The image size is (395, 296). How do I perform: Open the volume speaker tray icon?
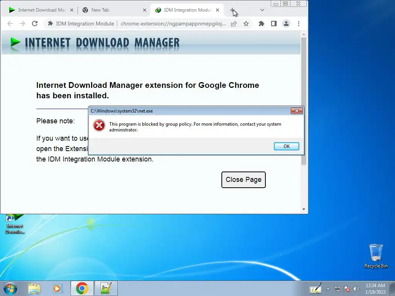[x=356, y=289]
